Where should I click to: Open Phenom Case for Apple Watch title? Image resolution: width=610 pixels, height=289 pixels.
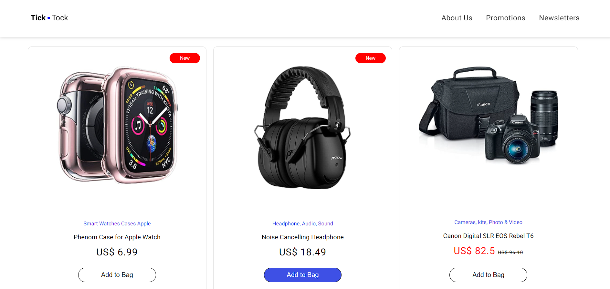117,237
